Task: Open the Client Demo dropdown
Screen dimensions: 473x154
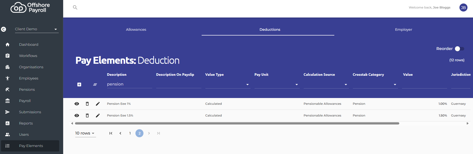Action: (x=37, y=29)
